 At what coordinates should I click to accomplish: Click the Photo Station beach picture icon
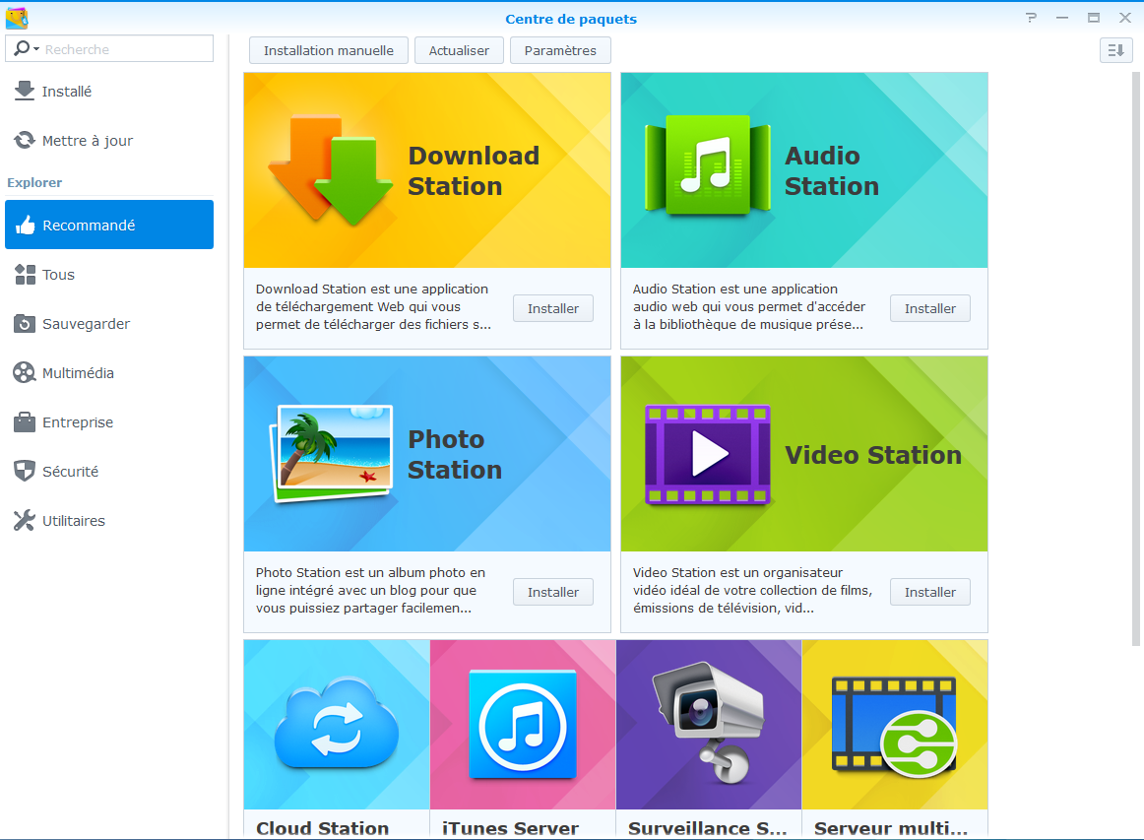coord(330,453)
